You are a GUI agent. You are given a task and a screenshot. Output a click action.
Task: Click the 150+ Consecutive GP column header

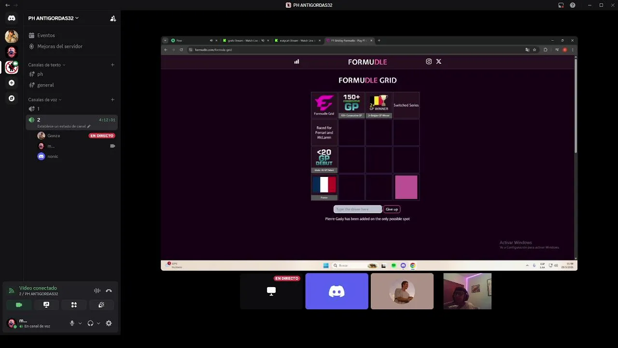point(351,105)
